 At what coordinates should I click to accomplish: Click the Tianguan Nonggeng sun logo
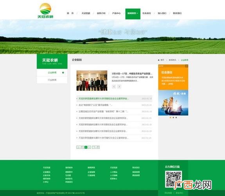tap(45, 11)
